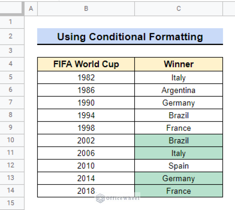Image resolution: width=235 pixels, height=210 pixels.
Task: Select the cell with year 2014
Action: coord(86,178)
